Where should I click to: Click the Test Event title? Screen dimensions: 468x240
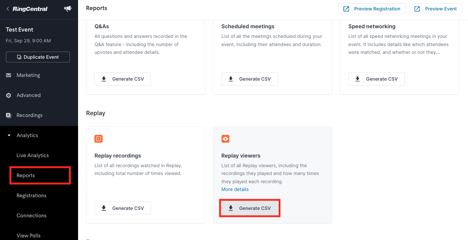[20, 30]
